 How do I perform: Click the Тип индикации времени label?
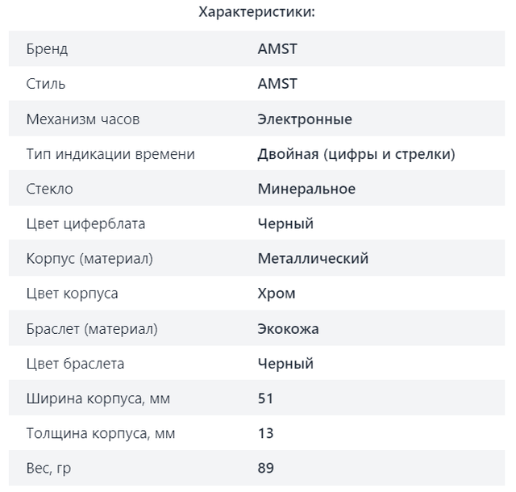[x=110, y=154]
